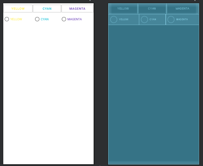The image size is (203, 166).
Task: Click the MAGENTA button in design preview
Action: [x=78, y=9]
